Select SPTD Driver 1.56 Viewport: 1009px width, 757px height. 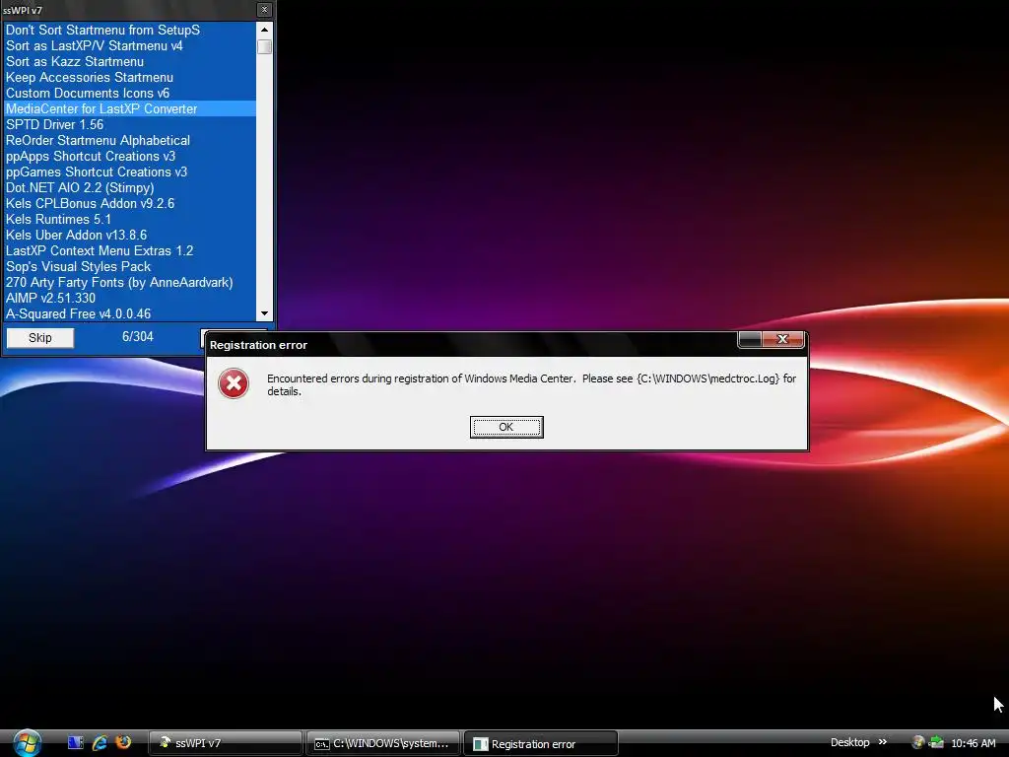130,124
